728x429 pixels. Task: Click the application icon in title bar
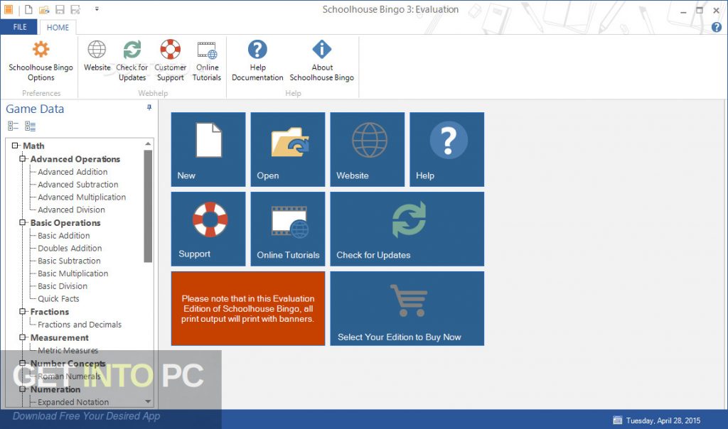tap(9, 9)
